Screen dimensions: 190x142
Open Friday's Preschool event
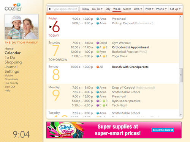(119, 19)
